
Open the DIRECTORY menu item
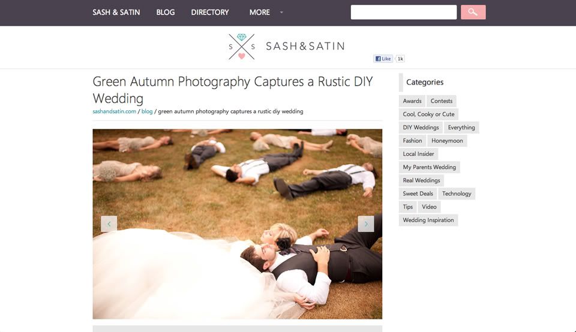point(210,13)
